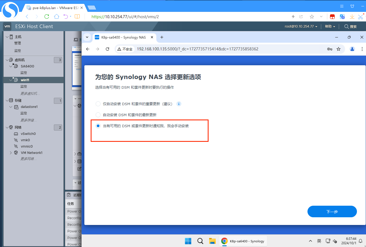Open the outer address bar history dropdown chevron

(321, 17)
